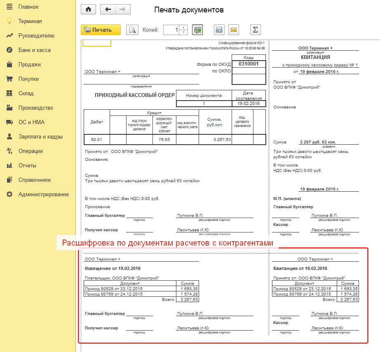Image resolution: width=380 pixels, height=352 pixels.
Task: Click the sigma sum button
Action: 256,30
